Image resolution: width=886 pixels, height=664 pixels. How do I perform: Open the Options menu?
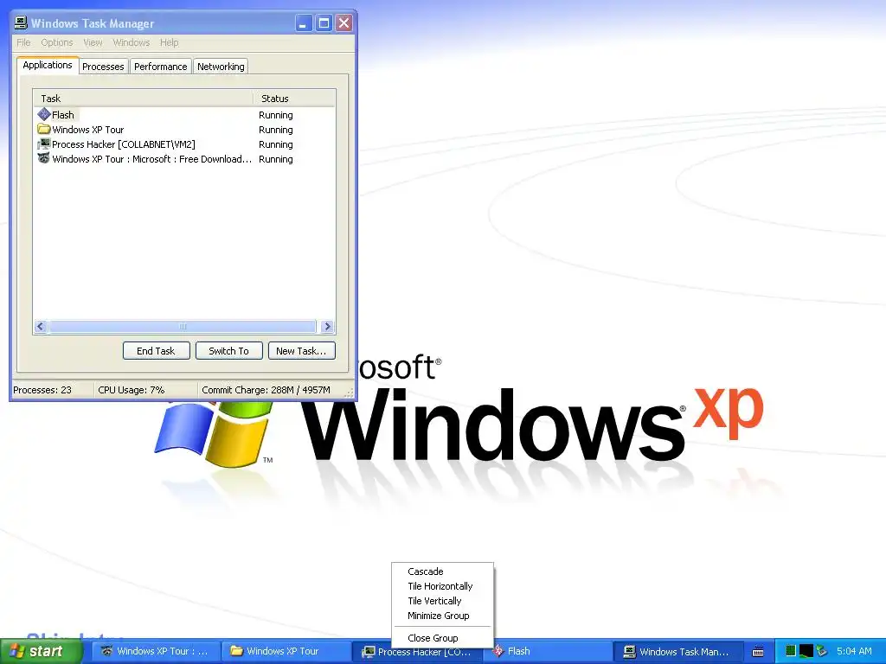(x=56, y=42)
